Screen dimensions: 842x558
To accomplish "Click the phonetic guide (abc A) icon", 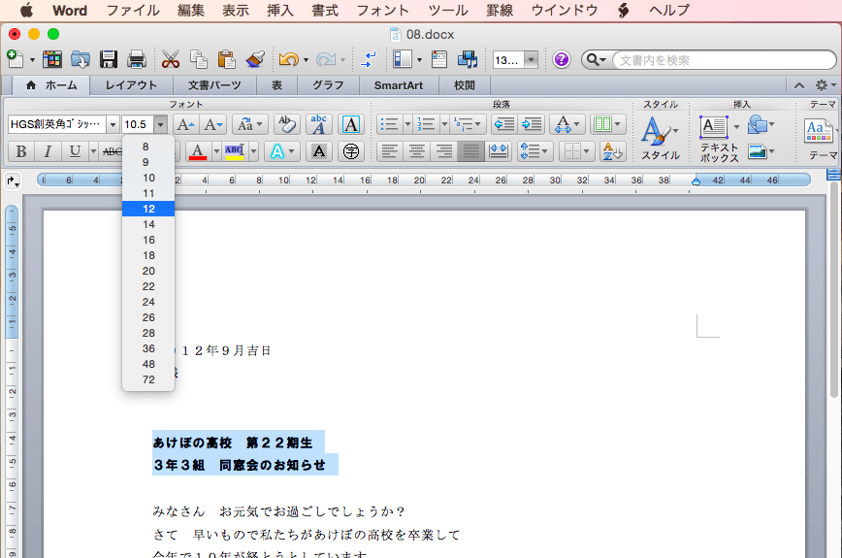I will tap(319, 124).
